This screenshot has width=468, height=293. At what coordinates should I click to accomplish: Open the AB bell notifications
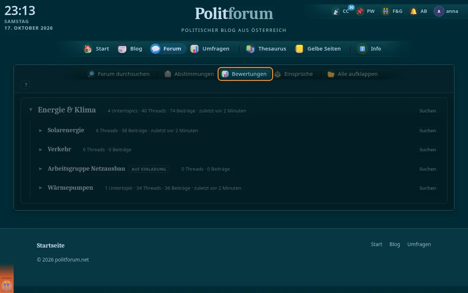click(x=414, y=11)
